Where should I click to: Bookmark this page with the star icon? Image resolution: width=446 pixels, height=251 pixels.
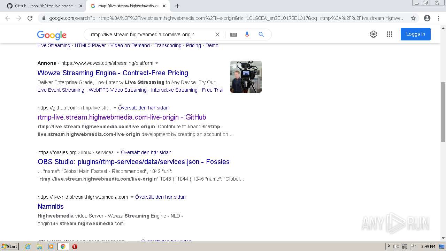coord(413,18)
